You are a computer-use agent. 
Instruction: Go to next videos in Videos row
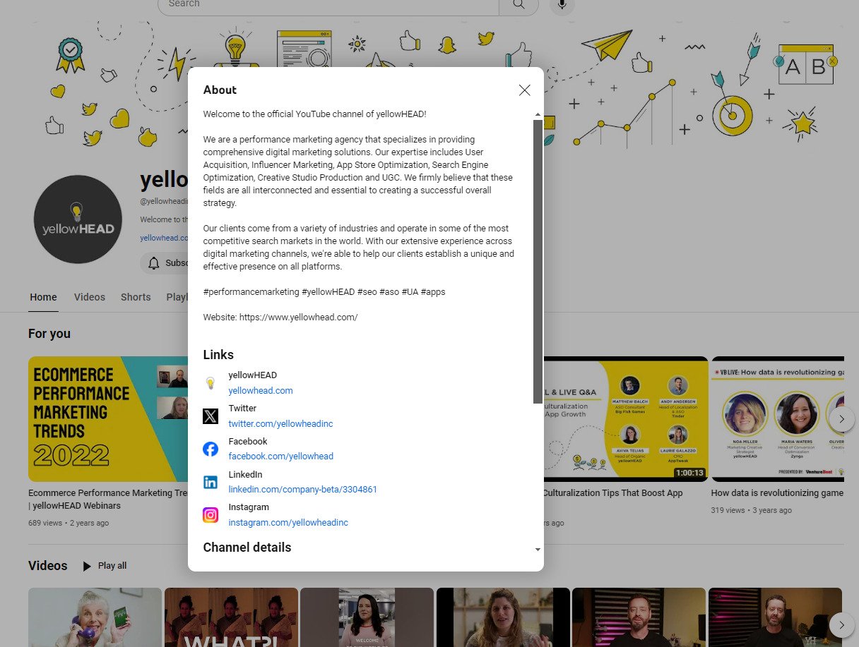[x=841, y=624]
